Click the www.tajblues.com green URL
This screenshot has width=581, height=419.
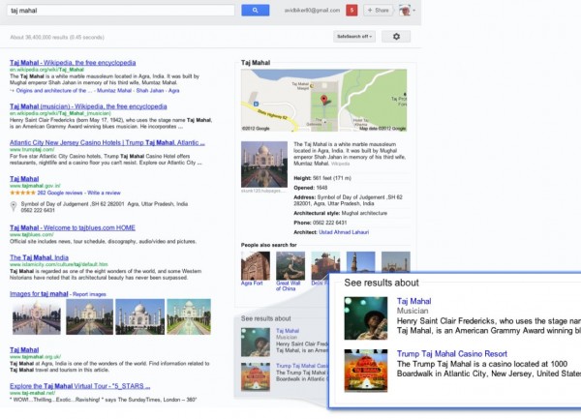32,235
